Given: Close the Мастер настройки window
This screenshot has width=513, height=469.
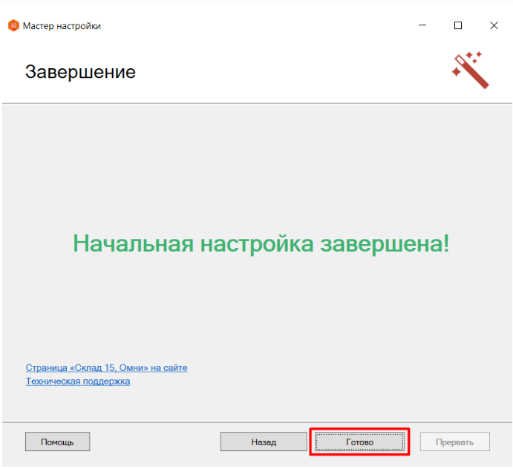Looking at the screenshot, I should coord(494,25).
